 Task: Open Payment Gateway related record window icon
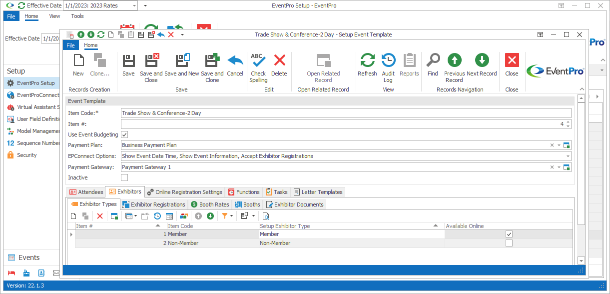pos(567,167)
